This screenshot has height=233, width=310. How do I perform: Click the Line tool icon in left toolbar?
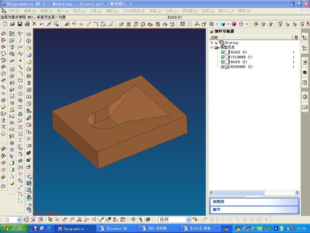(20, 187)
